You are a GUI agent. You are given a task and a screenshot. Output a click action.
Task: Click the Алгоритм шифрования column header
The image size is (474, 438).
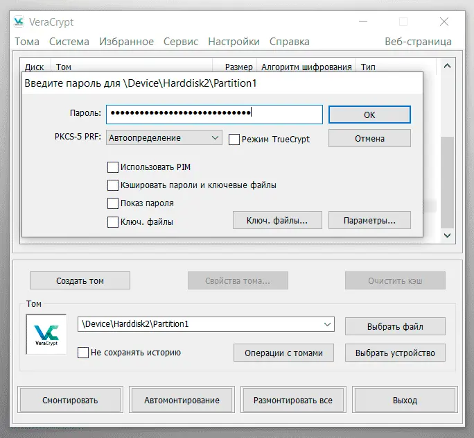click(x=306, y=67)
